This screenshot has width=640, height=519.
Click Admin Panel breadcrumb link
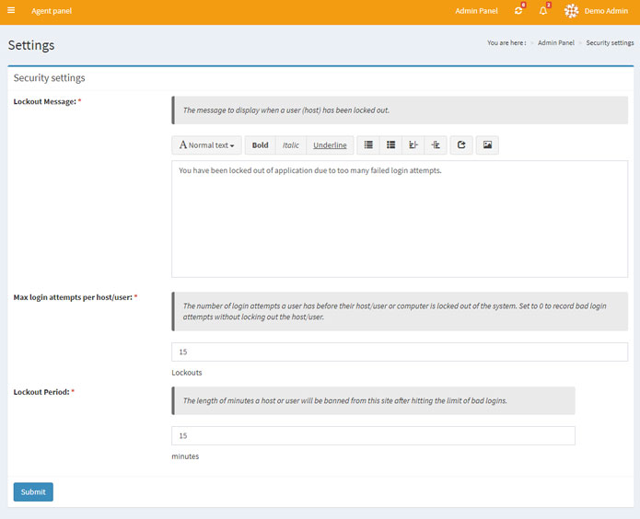pos(555,43)
